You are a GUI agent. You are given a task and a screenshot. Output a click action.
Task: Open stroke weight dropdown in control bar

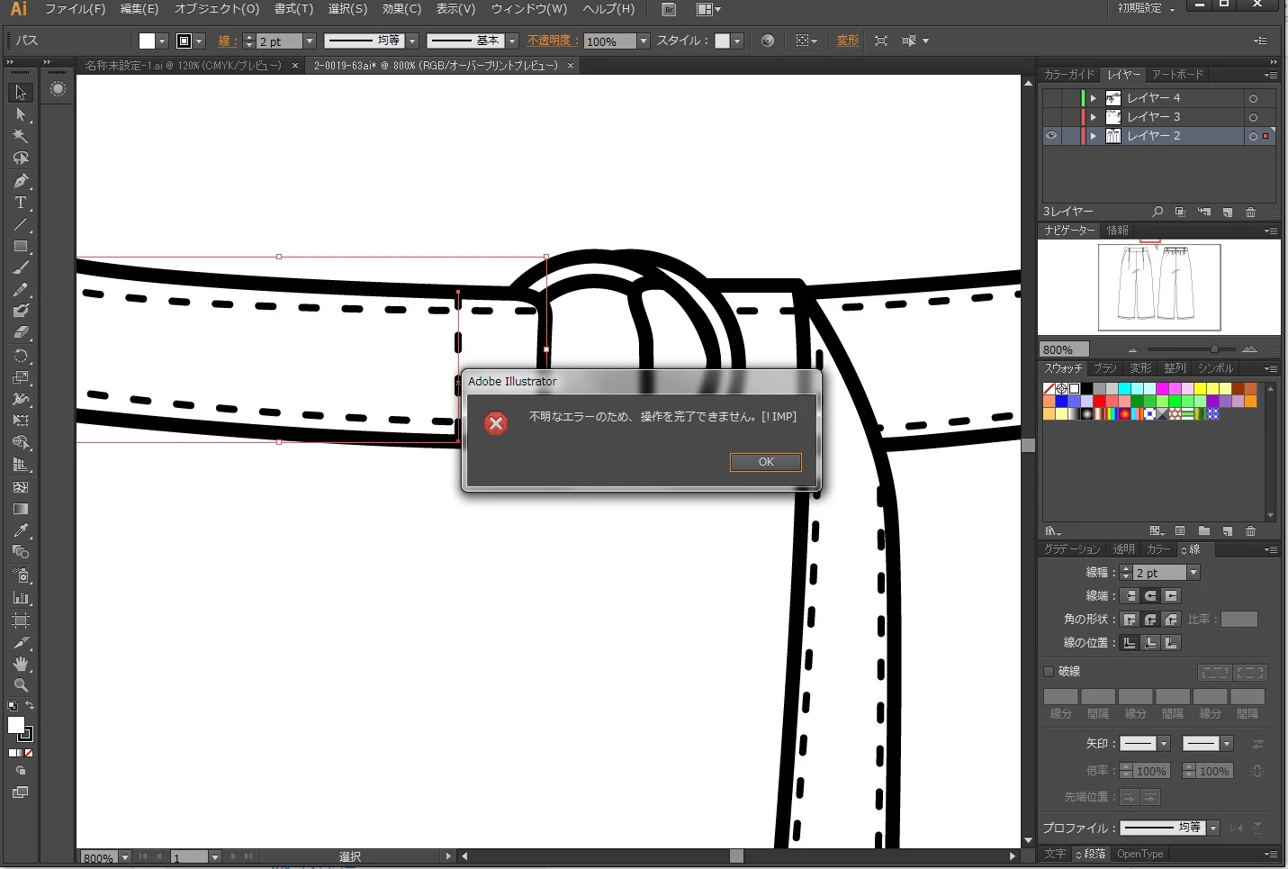pos(310,41)
